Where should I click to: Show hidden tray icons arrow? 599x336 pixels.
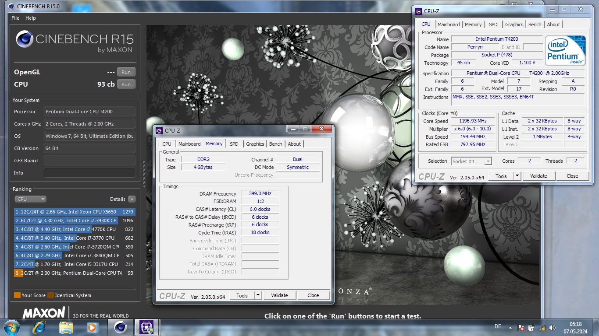(x=510, y=327)
